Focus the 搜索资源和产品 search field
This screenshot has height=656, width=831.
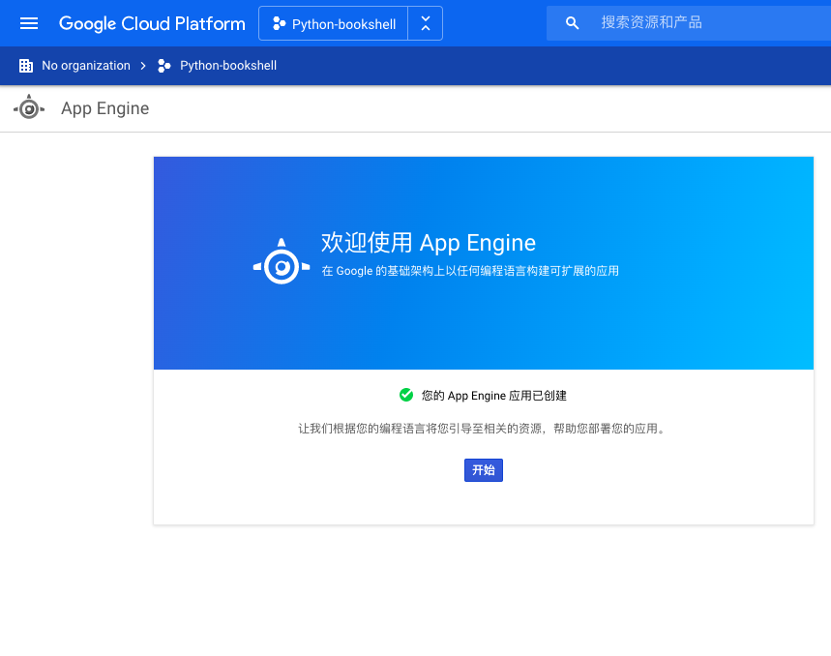689,23
